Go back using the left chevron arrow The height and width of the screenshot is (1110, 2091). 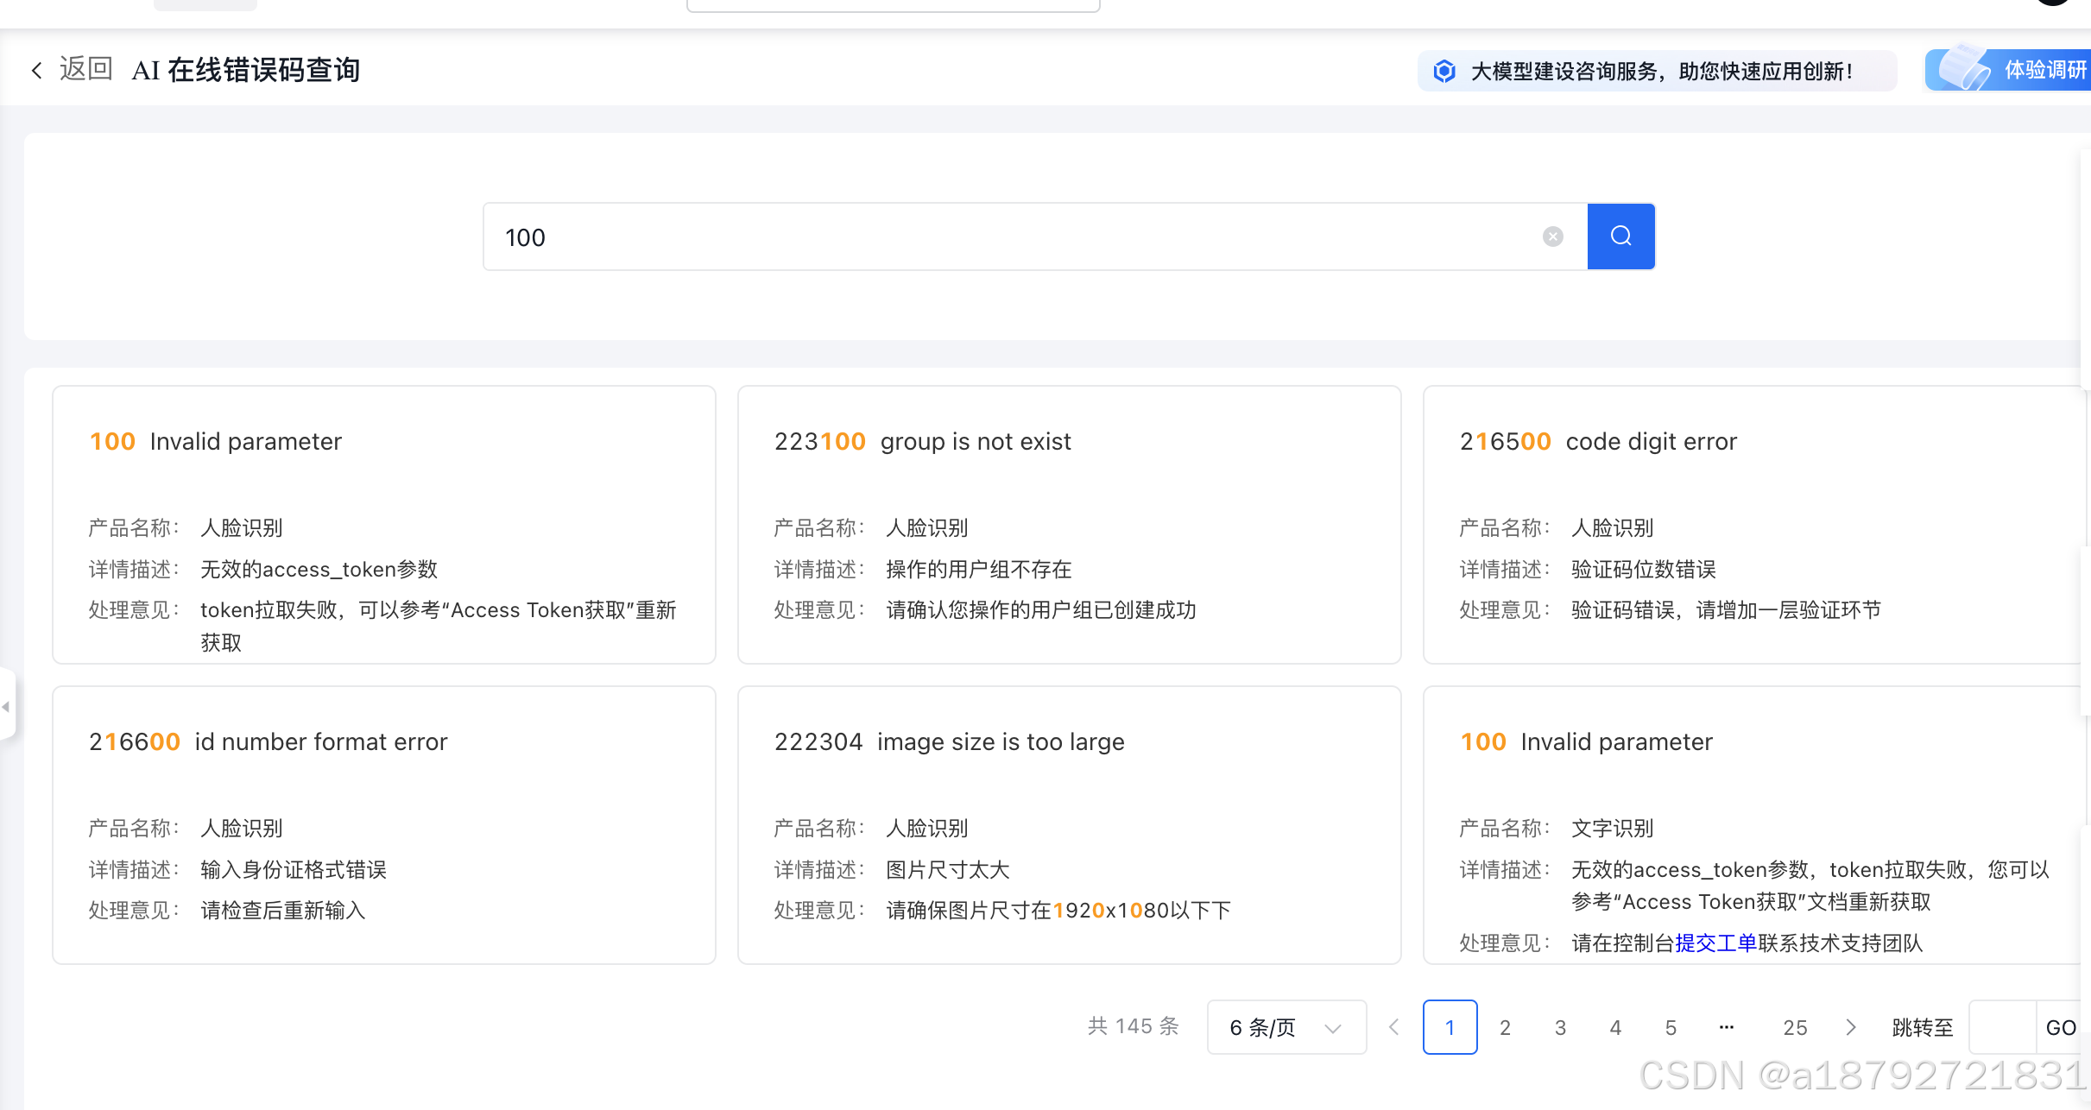coord(36,70)
